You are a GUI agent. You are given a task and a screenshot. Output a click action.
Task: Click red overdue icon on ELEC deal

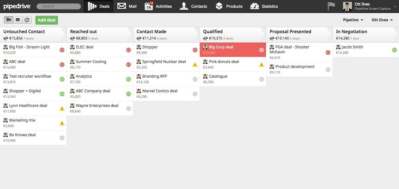click(129, 50)
